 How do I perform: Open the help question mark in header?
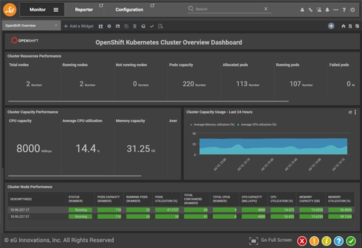pyautogui.click(x=344, y=10)
